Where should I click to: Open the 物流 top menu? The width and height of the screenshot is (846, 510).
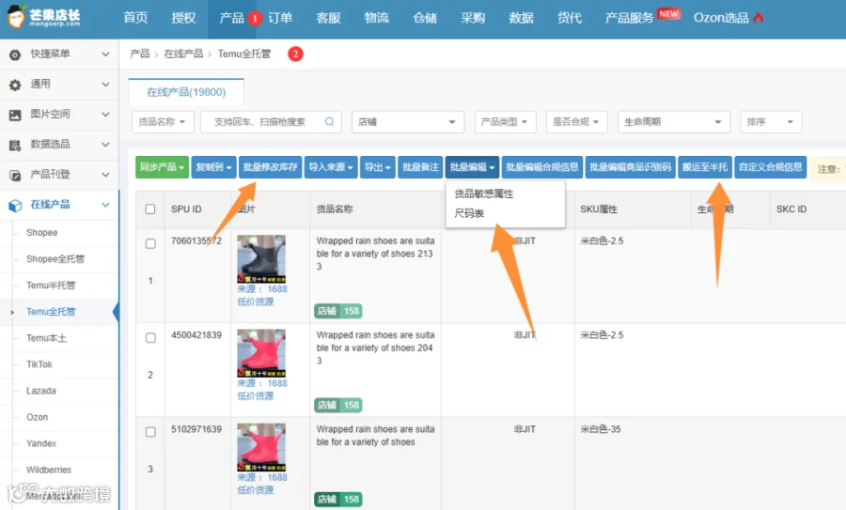(x=377, y=18)
